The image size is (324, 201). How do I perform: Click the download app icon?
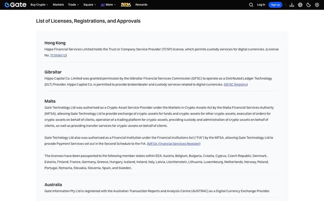click(292, 5)
